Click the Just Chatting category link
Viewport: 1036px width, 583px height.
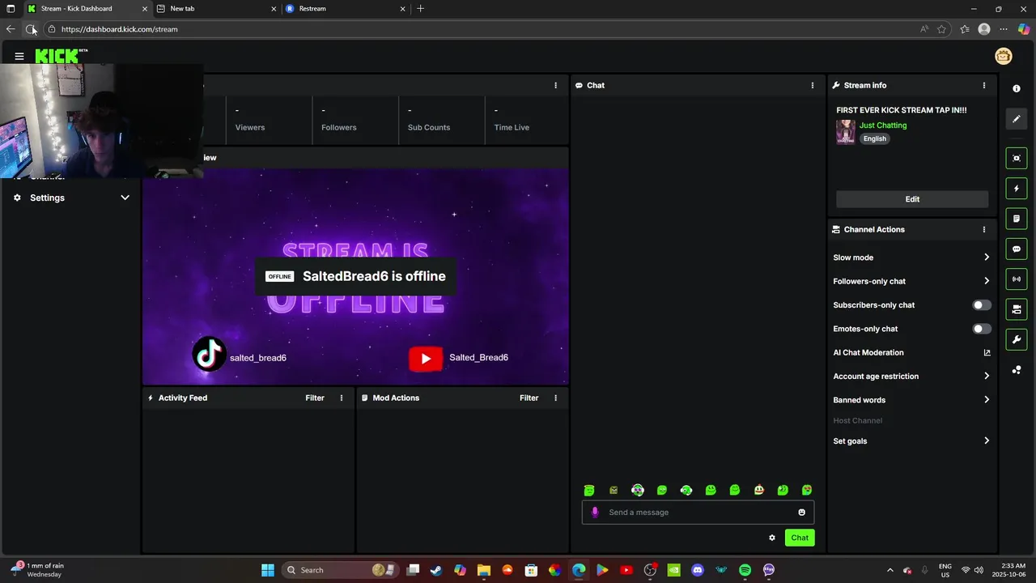coord(883,126)
